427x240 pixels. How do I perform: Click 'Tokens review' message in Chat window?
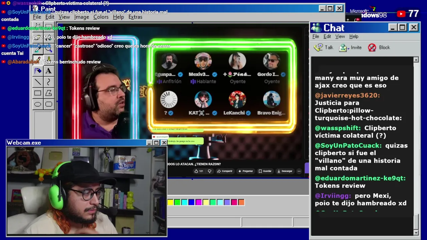tap(340, 186)
